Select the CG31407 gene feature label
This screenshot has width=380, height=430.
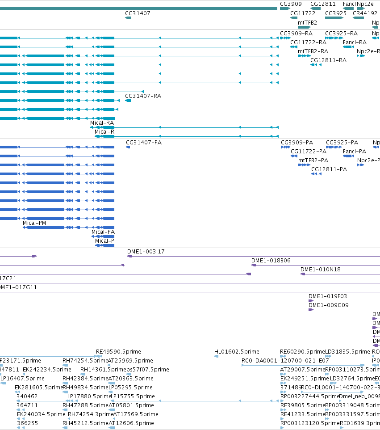coord(138,13)
